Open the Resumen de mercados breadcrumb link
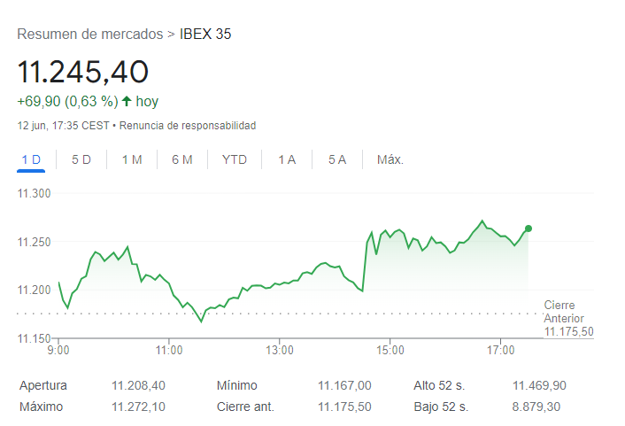The width and height of the screenshot is (625, 426). point(90,35)
